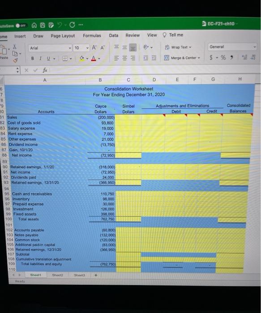Click the Align Left icon
This screenshot has height=313, width=261.
116,58
